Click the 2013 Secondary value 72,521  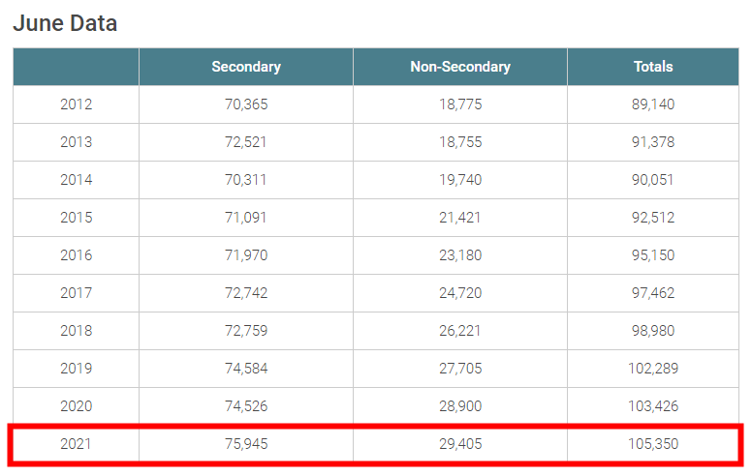pyautogui.click(x=246, y=142)
